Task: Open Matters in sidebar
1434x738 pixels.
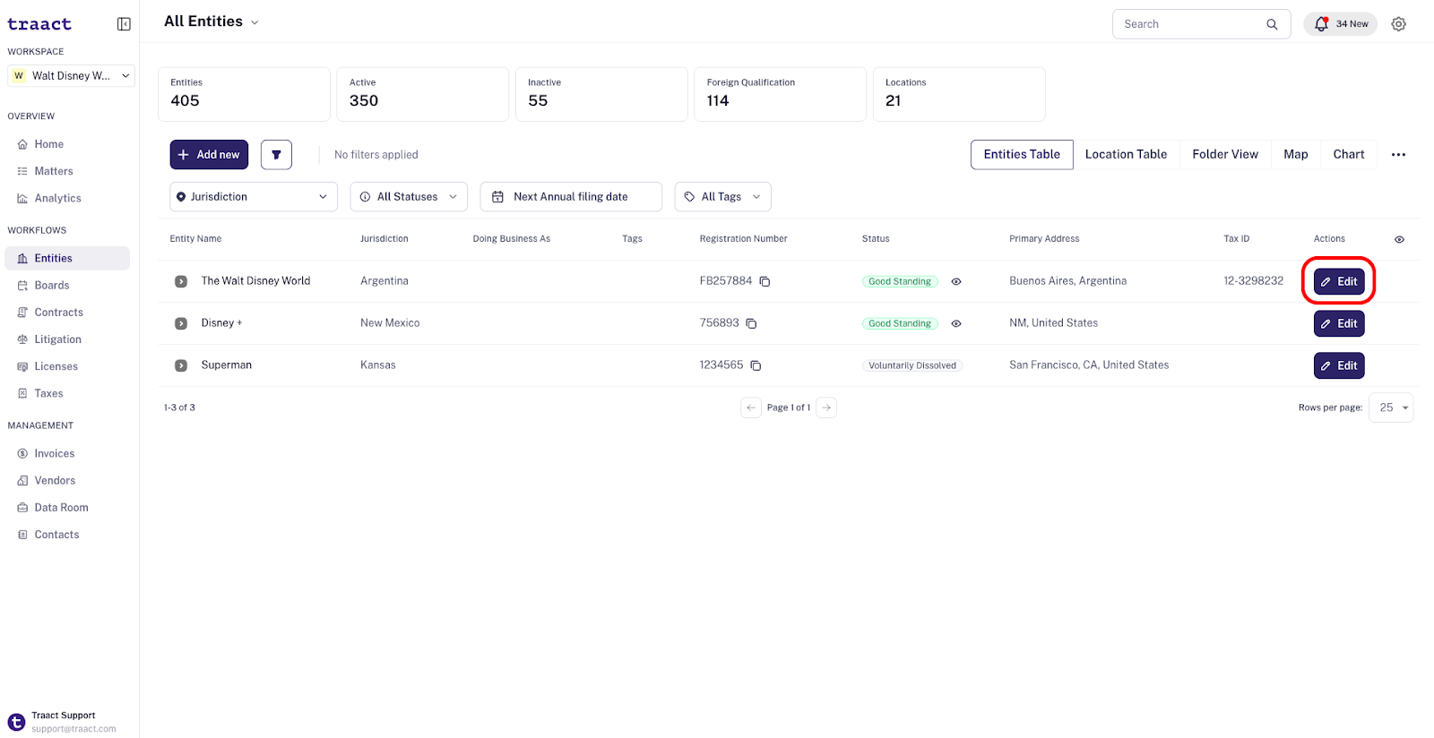Action: click(67, 171)
